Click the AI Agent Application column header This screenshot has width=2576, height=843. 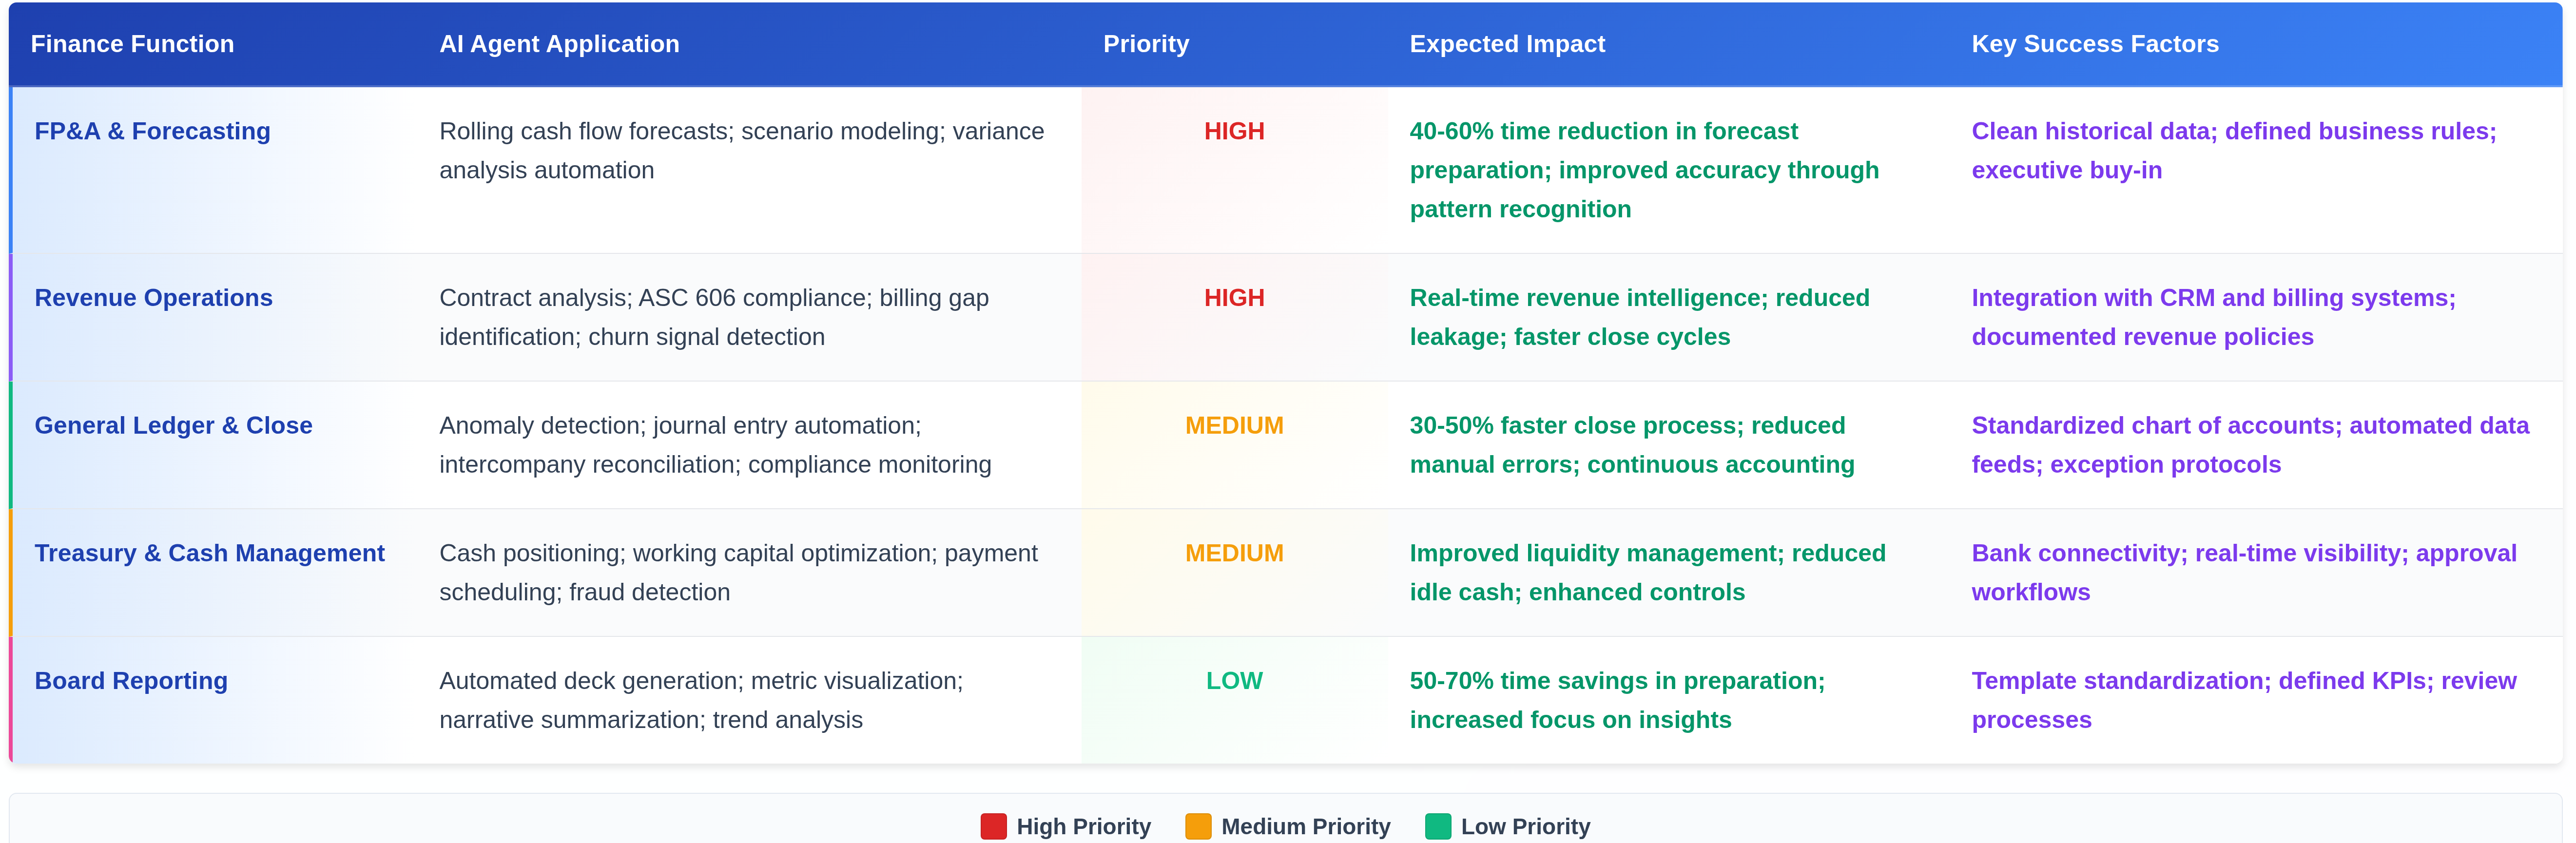tap(559, 44)
